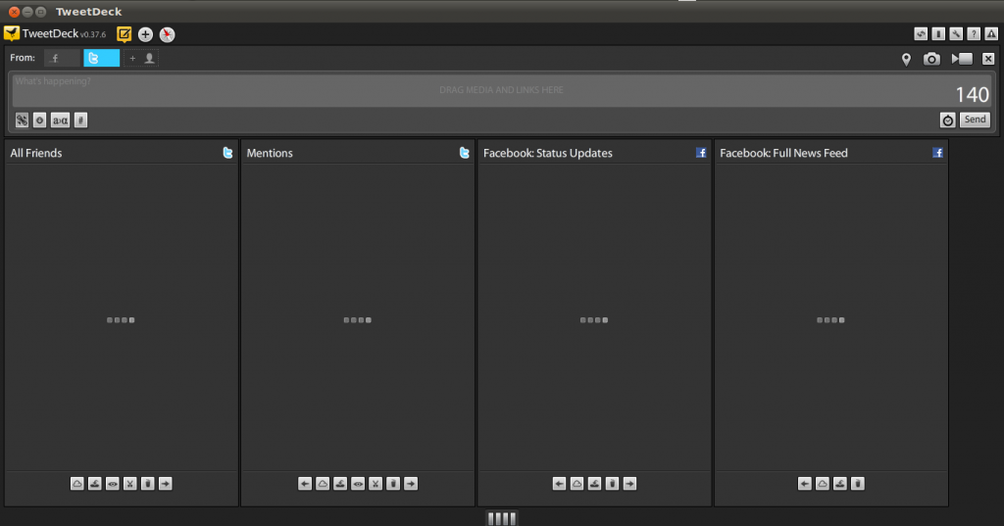Click the Facebook icon in Status Updates header
This screenshot has width=1004, height=526.
click(x=701, y=153)
